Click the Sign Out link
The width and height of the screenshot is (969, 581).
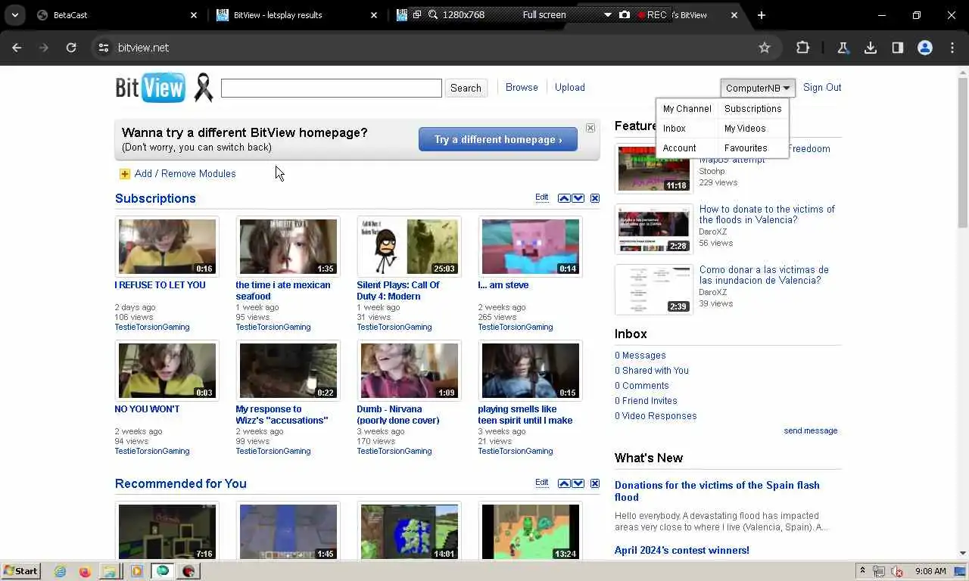822,88
